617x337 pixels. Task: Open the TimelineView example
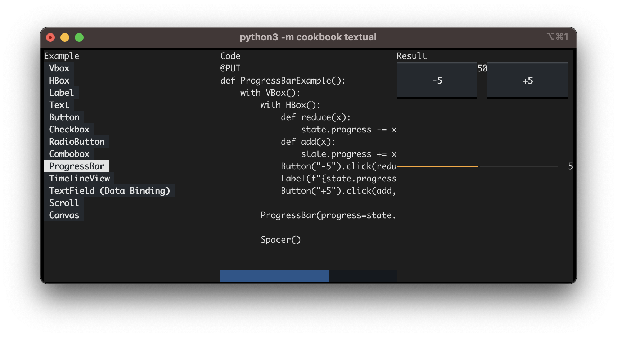pyautogui.click(x=79, y=178)
